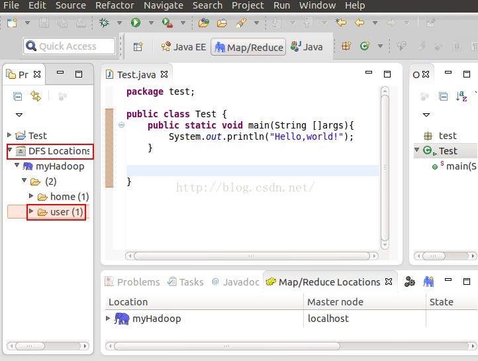Toggle alphabetical Sort in Outline view

pos(461,96)
